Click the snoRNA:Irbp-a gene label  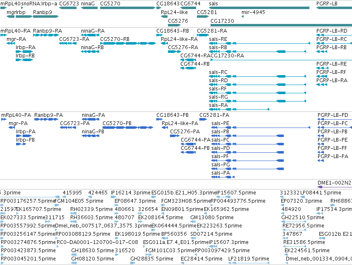tap(39, 4)
